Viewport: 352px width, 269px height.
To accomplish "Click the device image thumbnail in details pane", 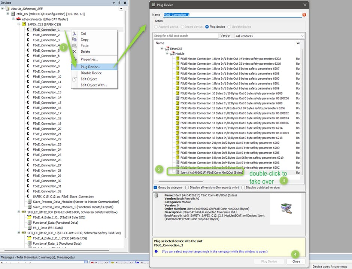I will pyautogui.click(x=285, y=208).
